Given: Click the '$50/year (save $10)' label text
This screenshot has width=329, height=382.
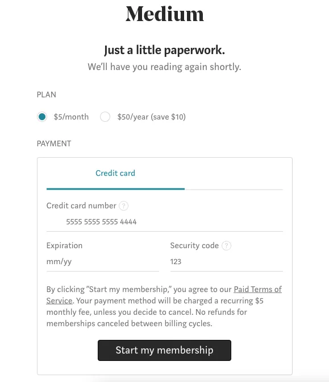Looking at the screenshot, I should (152, 117).
